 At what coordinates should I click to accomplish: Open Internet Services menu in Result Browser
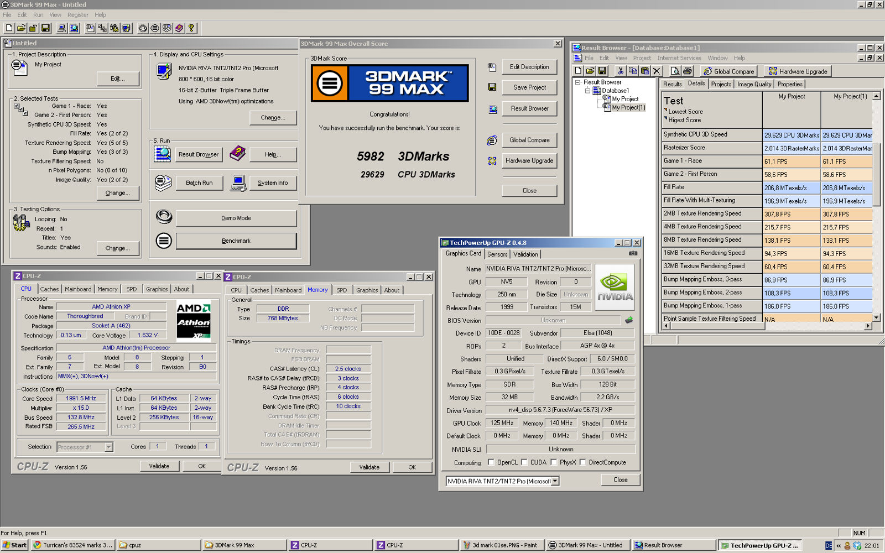pos(679,58)
